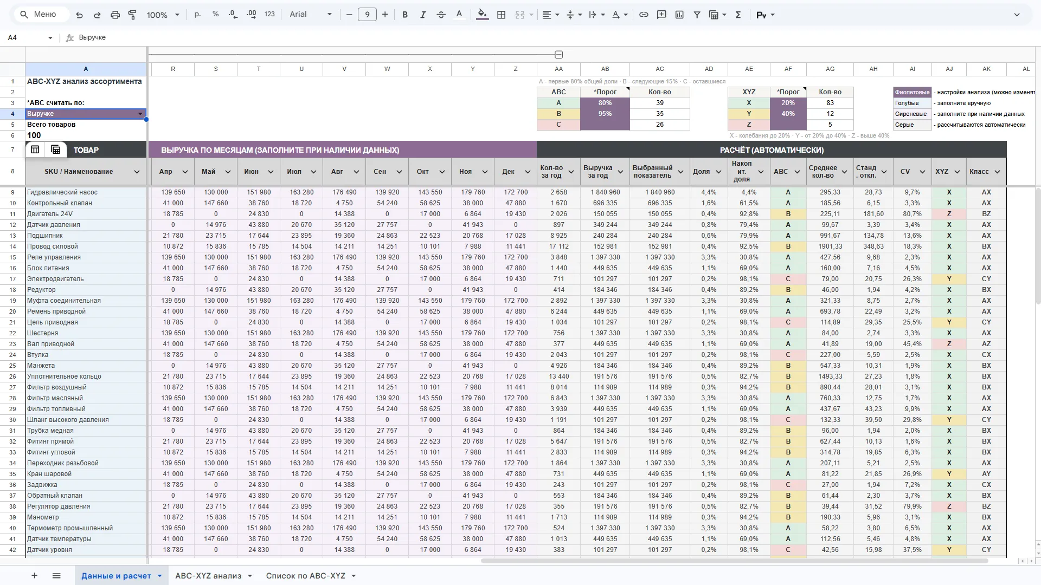
Task: Switch to the Список по ABC-XYZ sheet
Action: click(x=305, y=576)
